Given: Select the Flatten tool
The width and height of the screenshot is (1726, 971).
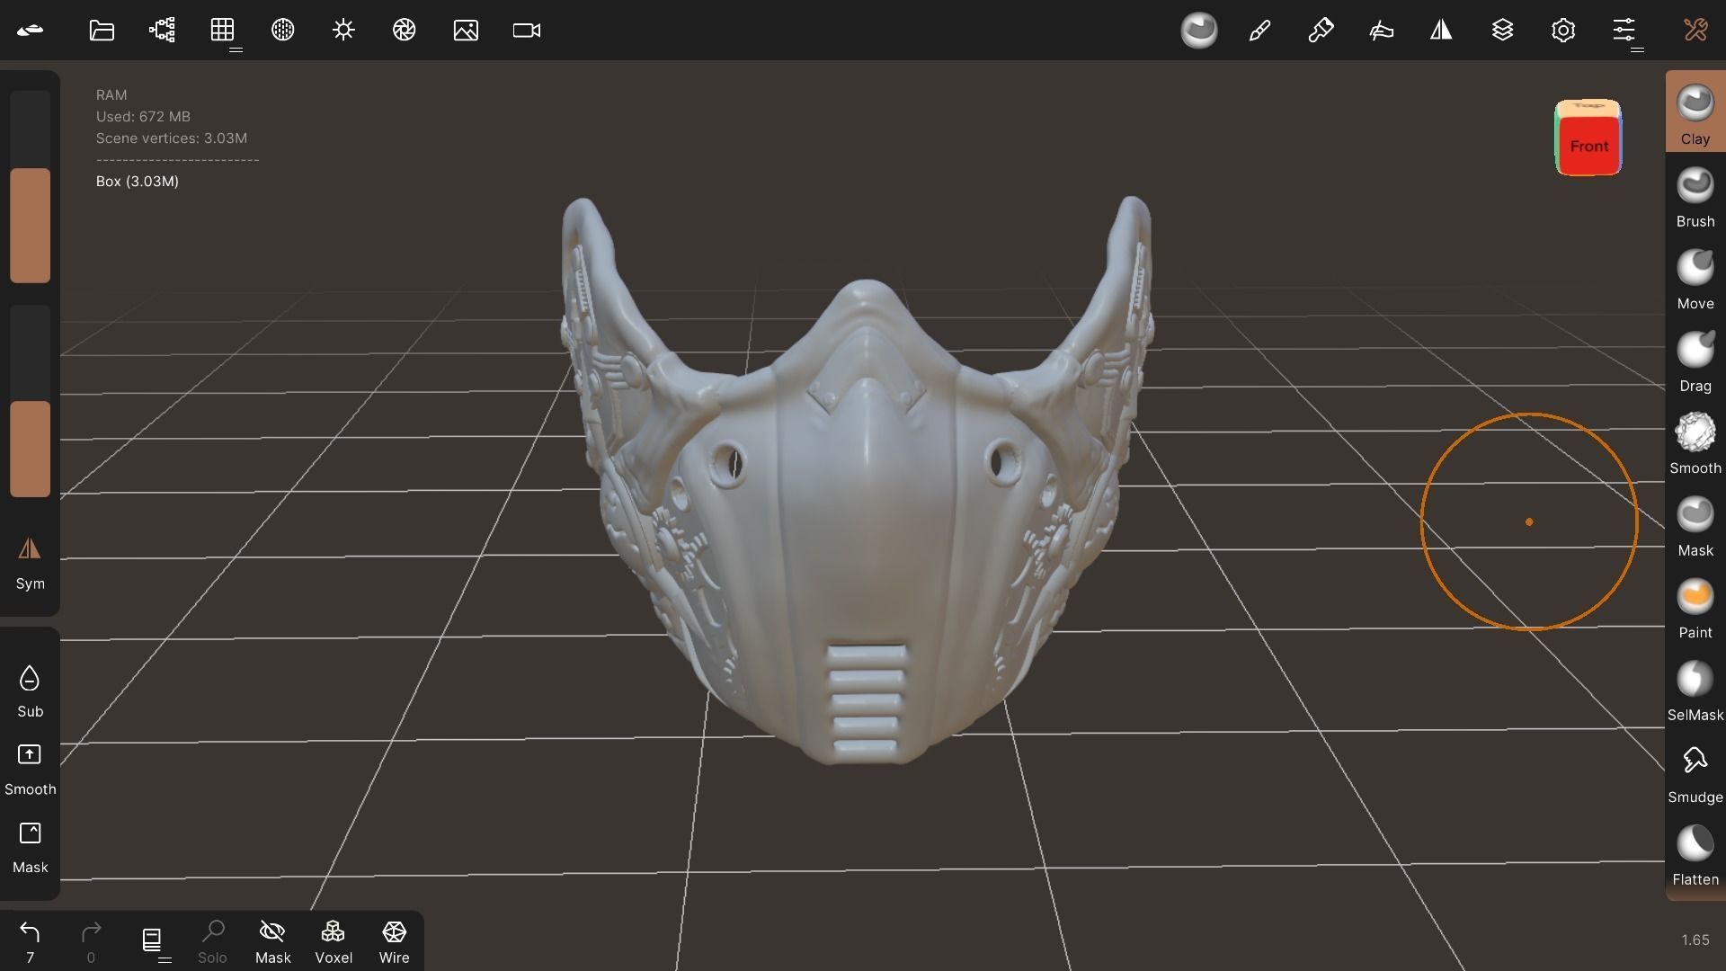Looking at the screenshot, I should [x=1695, y=855].
